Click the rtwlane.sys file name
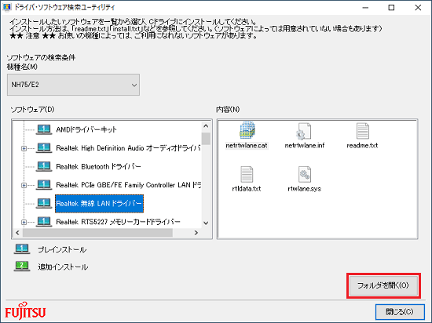The width and height of the screenshot is (432, 323). click(305, 189)
